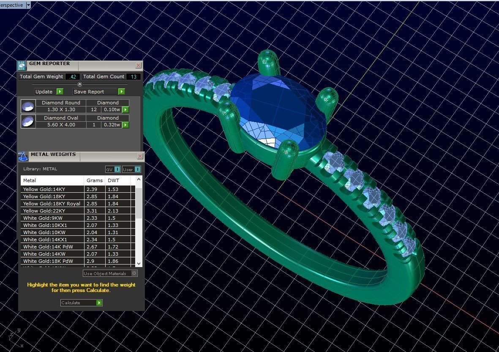Click the top prong of the setting
This screenshot has height=352, width=499.
coord(269,62)
